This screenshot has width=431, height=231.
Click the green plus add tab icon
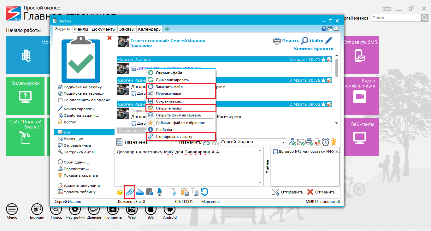coord(167,29)
